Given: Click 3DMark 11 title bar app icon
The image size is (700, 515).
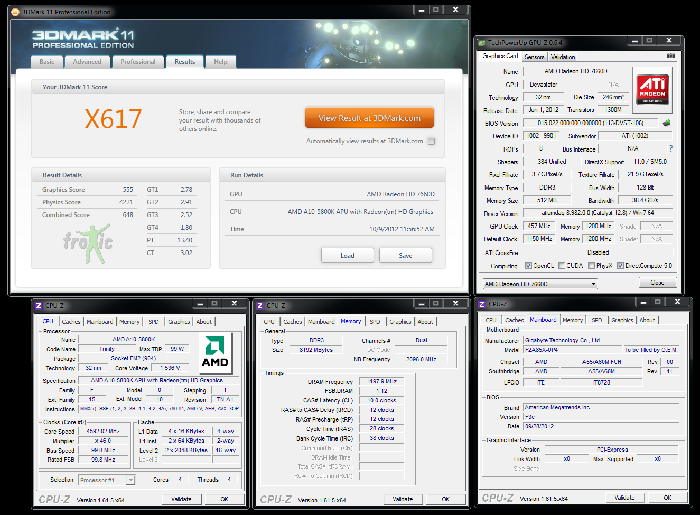Looking at the screenshot, I should click(x=15, y=12).
